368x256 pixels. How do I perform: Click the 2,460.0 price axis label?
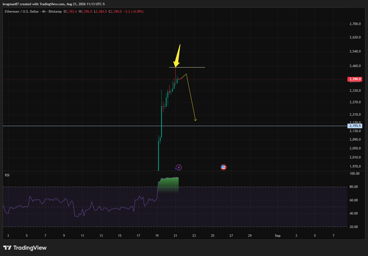(355, 66)
